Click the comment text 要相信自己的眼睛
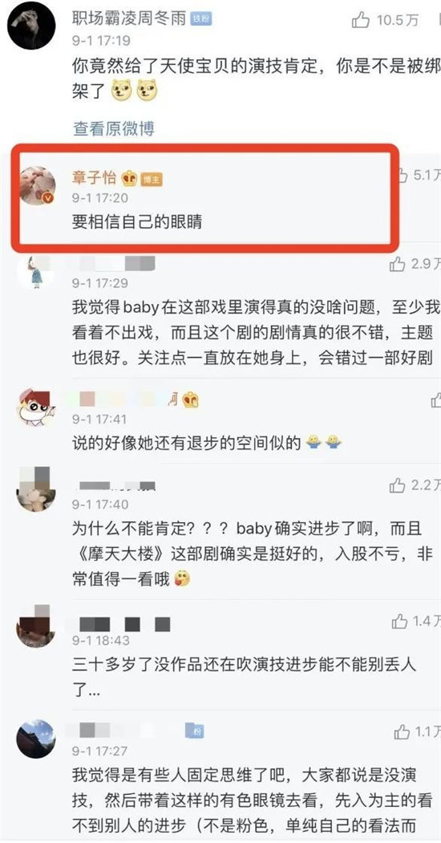 137,221
